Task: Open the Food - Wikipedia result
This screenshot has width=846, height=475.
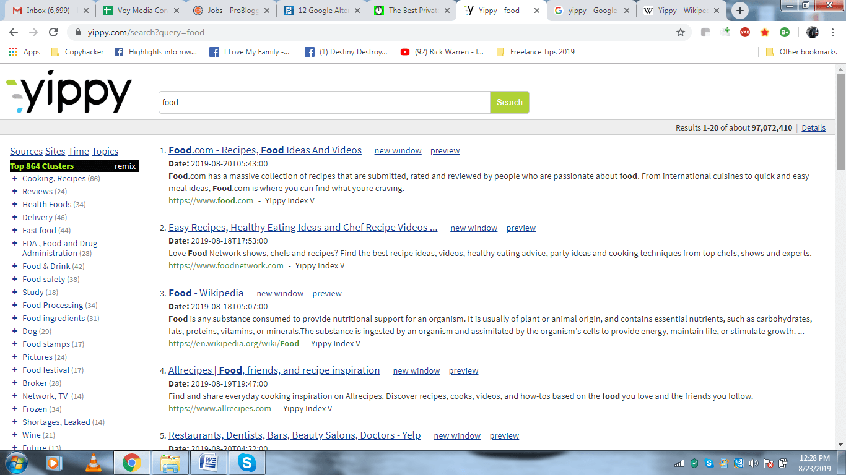Action: pyautogui.click(x=206, y=293)
